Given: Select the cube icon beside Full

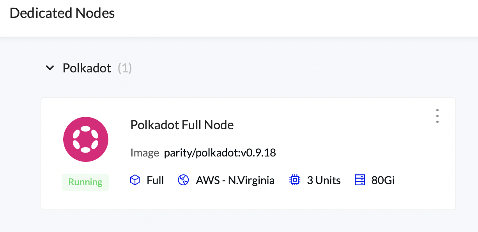Looking at the screenshot, I should coord(135,180).
